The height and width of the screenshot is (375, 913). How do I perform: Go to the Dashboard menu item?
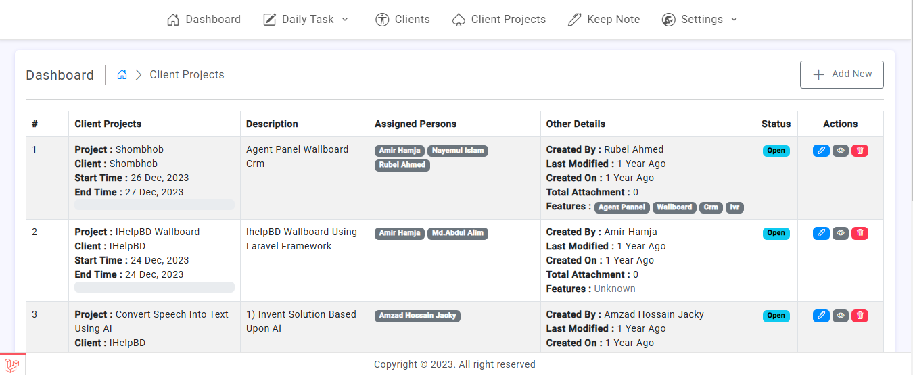coord(204,20)
